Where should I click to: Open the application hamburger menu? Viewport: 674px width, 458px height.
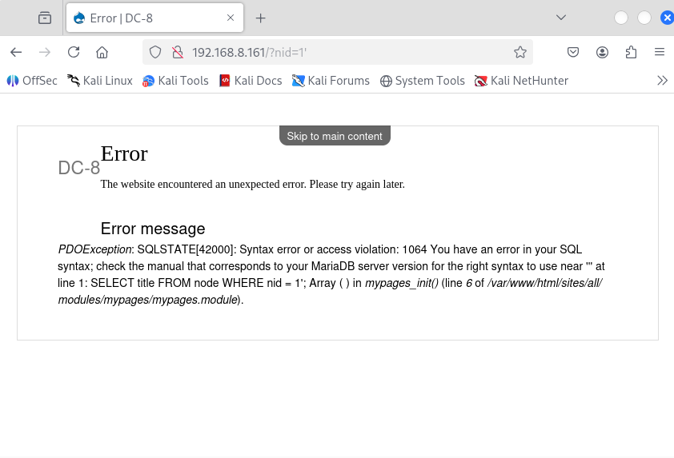pyautogui.click(x=660, y=52)
